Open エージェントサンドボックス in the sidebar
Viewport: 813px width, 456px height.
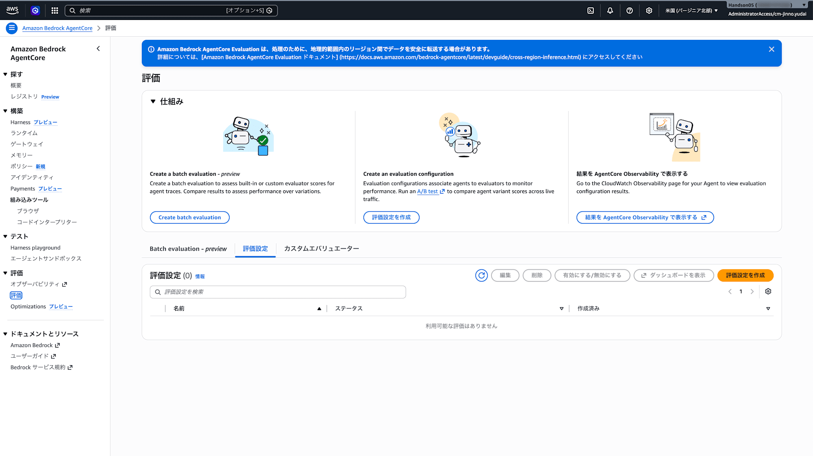tap(46, 259)
